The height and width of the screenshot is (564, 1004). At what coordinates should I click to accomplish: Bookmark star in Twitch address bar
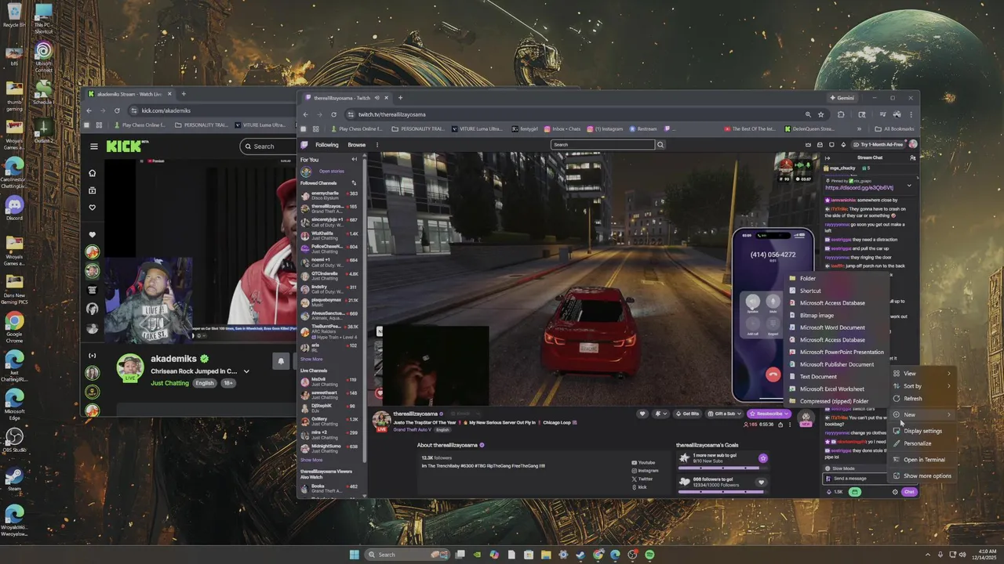821,114
